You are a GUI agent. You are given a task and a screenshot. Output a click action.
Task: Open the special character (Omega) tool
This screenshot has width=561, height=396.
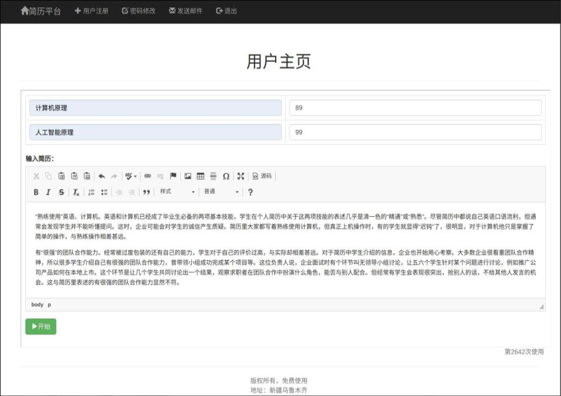(x=226, y=176)
